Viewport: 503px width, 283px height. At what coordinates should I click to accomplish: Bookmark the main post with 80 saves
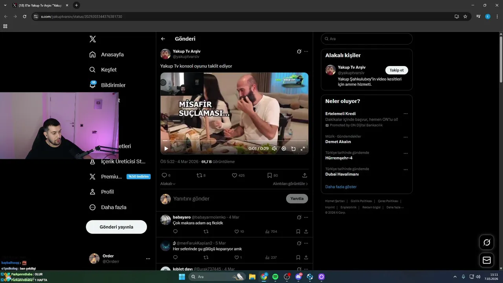coord(270,175)
